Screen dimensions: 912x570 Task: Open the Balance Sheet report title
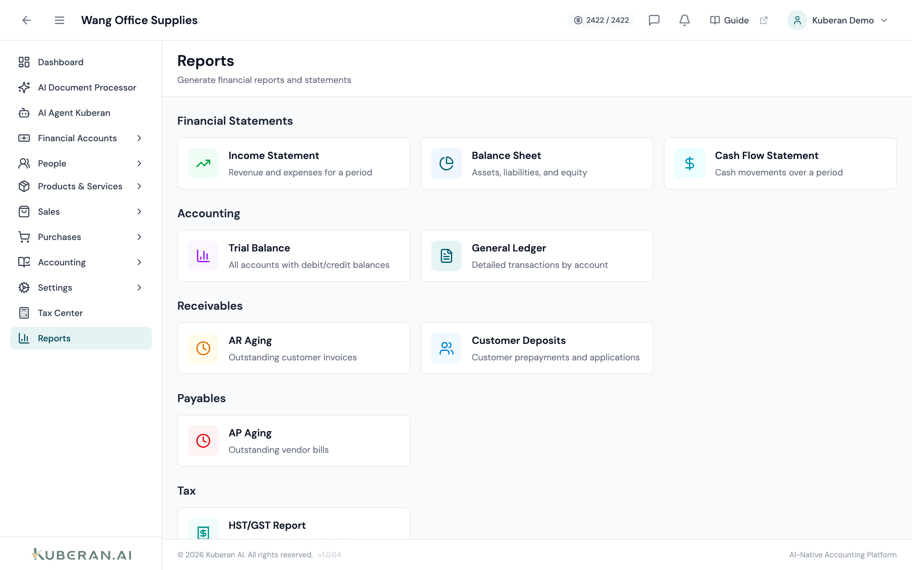point(506,155)
